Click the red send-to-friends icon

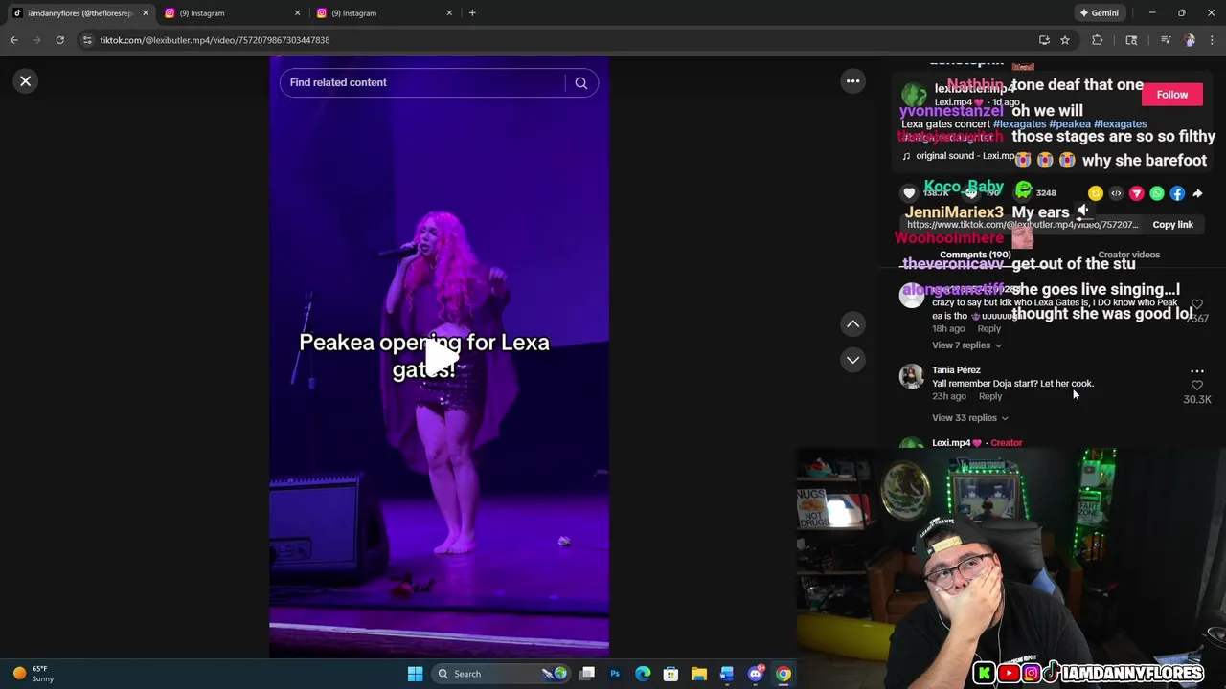(x=1137, y=193)
